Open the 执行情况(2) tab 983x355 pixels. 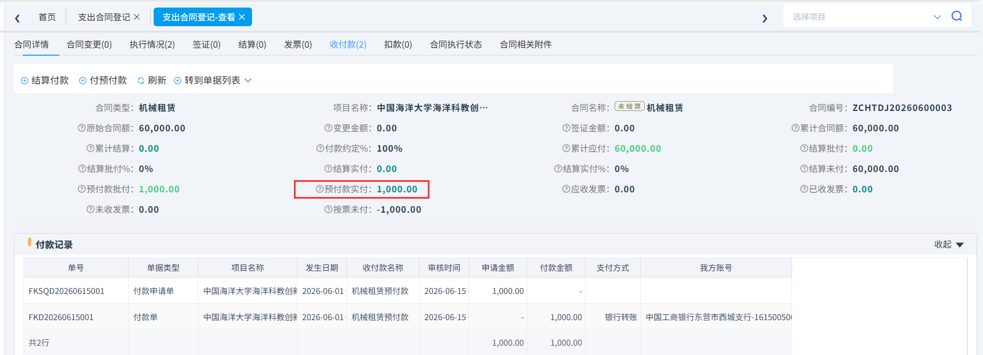(x=152, y=45)
